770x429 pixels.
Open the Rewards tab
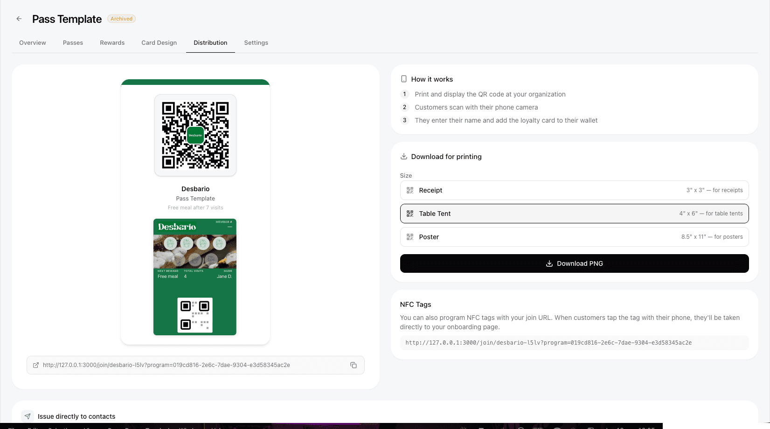pos(112,42)
